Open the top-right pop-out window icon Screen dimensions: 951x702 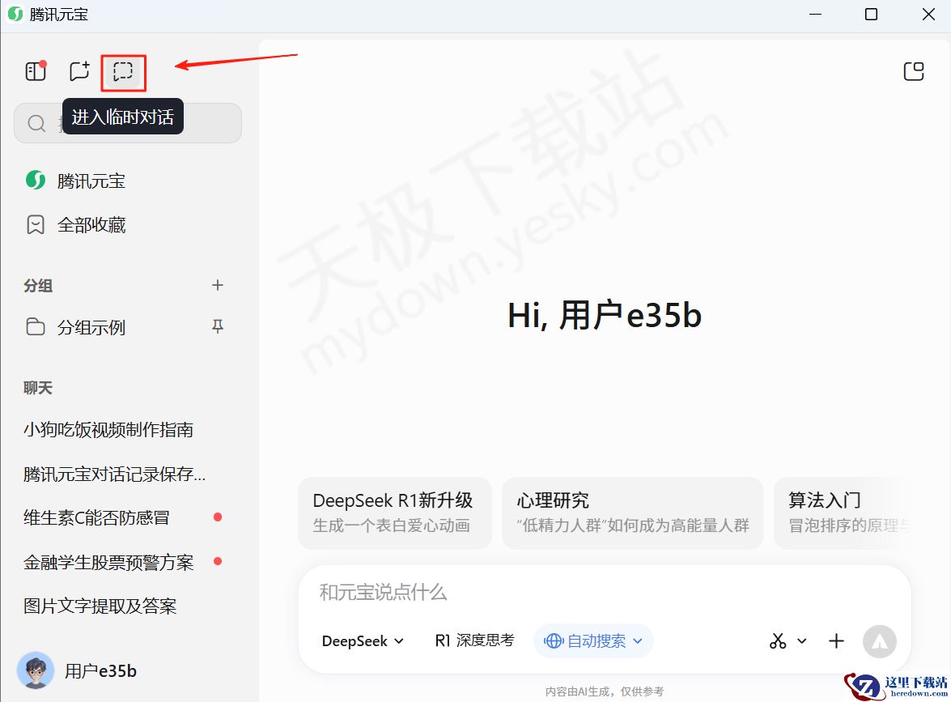coord(914,71)
